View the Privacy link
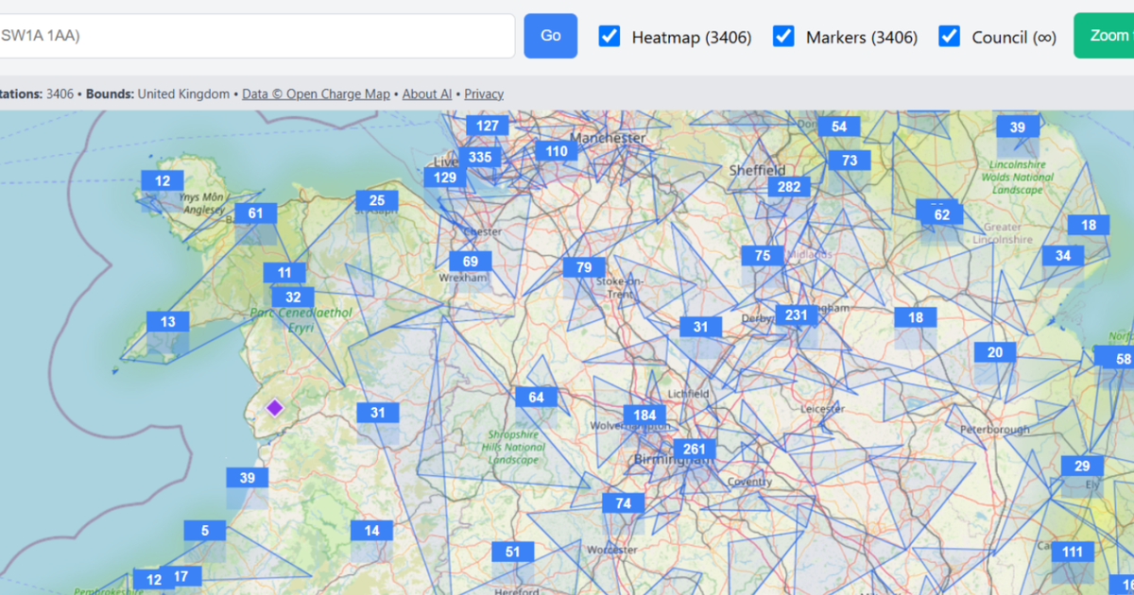Viewport: 1134px width, 595px height. tap(483, 93)
